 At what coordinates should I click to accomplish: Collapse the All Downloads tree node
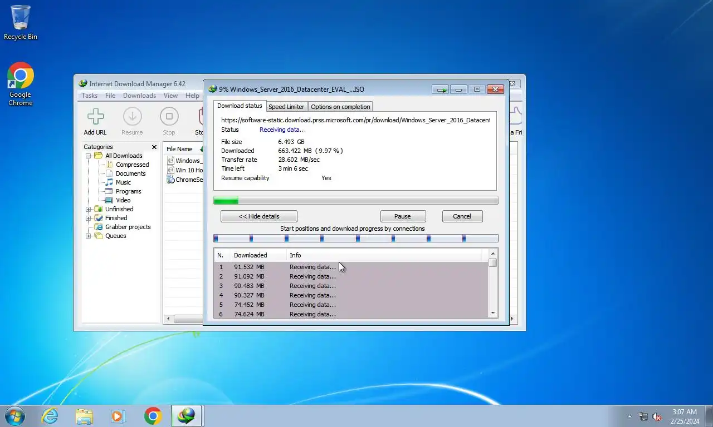88,156
